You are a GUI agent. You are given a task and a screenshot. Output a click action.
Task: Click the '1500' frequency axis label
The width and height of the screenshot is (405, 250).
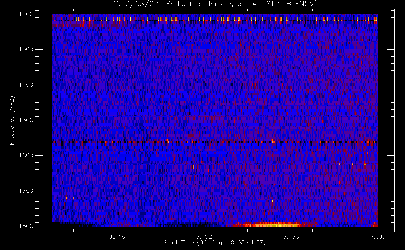[x=26, y=120]
